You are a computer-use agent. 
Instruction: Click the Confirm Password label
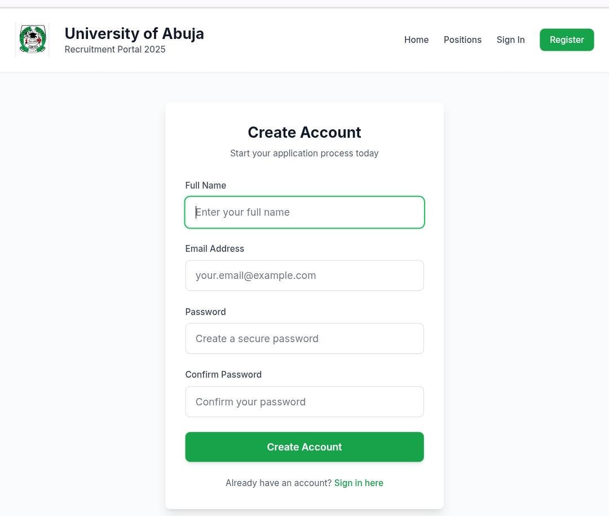223,374
